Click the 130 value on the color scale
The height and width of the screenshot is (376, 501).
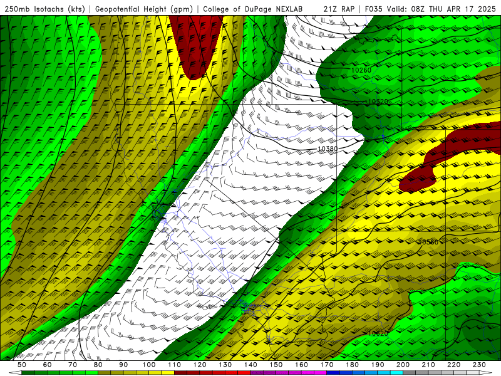[225, 365]
